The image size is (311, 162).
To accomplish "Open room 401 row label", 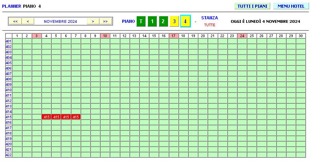I will [9, 41].
